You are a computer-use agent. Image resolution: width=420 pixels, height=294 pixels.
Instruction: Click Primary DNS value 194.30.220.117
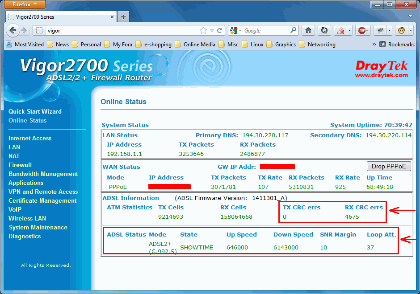265,135
